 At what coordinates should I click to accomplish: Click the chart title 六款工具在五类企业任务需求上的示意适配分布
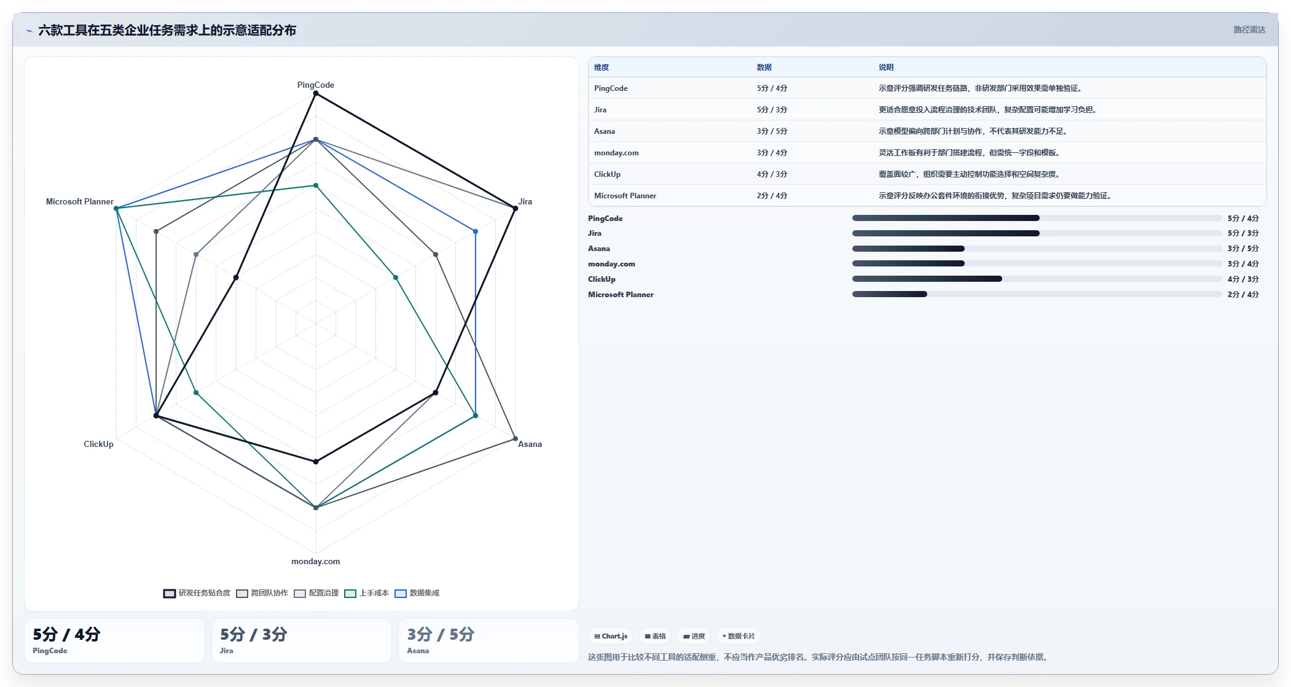point(167,30)
